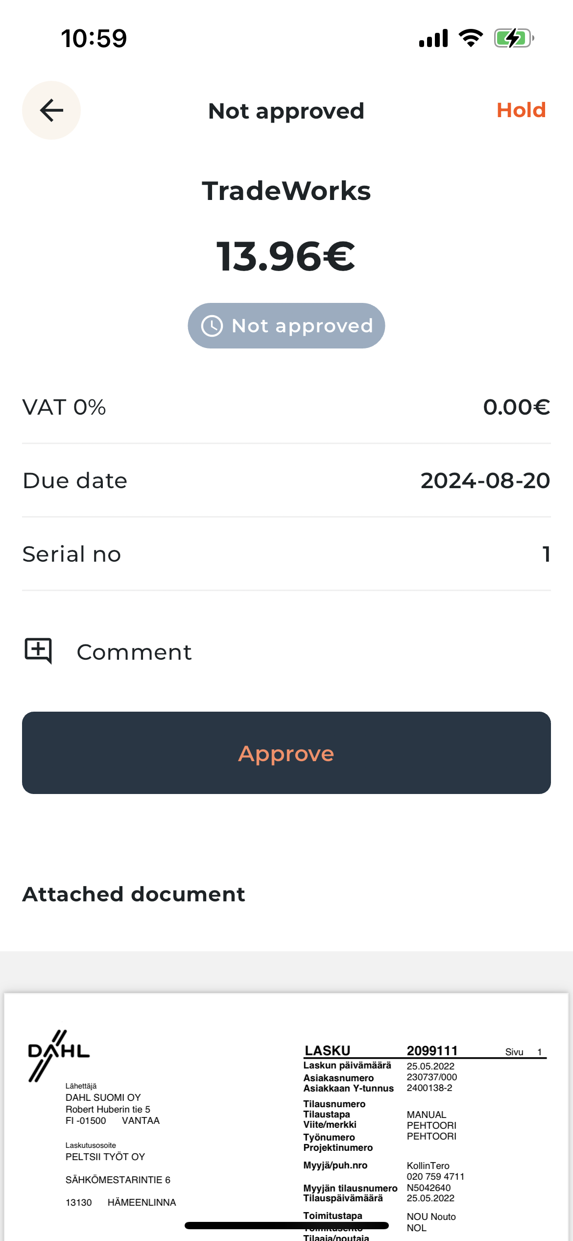
Task: Select the Due date row
Action: (286, 481)
